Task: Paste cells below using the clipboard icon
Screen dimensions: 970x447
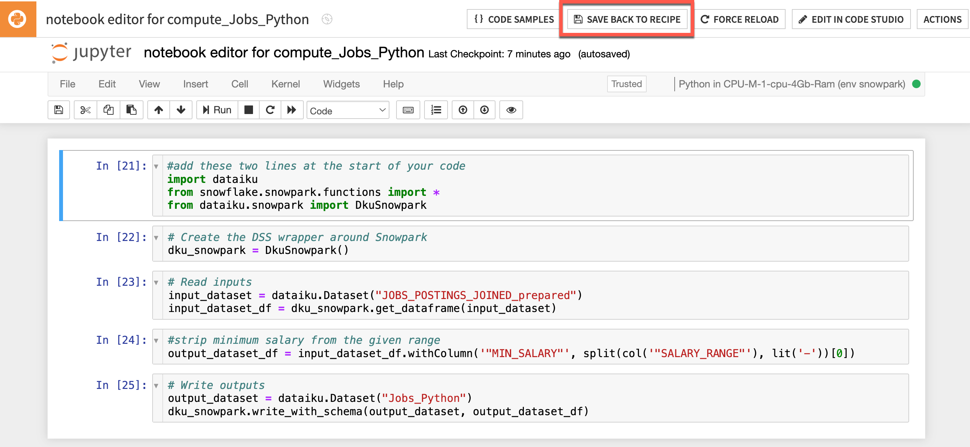Action: [131, 110]
